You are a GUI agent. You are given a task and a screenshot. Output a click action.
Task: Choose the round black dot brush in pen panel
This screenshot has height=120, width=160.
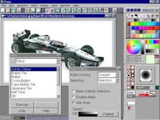pyautogui.click(x=132, y=16)
